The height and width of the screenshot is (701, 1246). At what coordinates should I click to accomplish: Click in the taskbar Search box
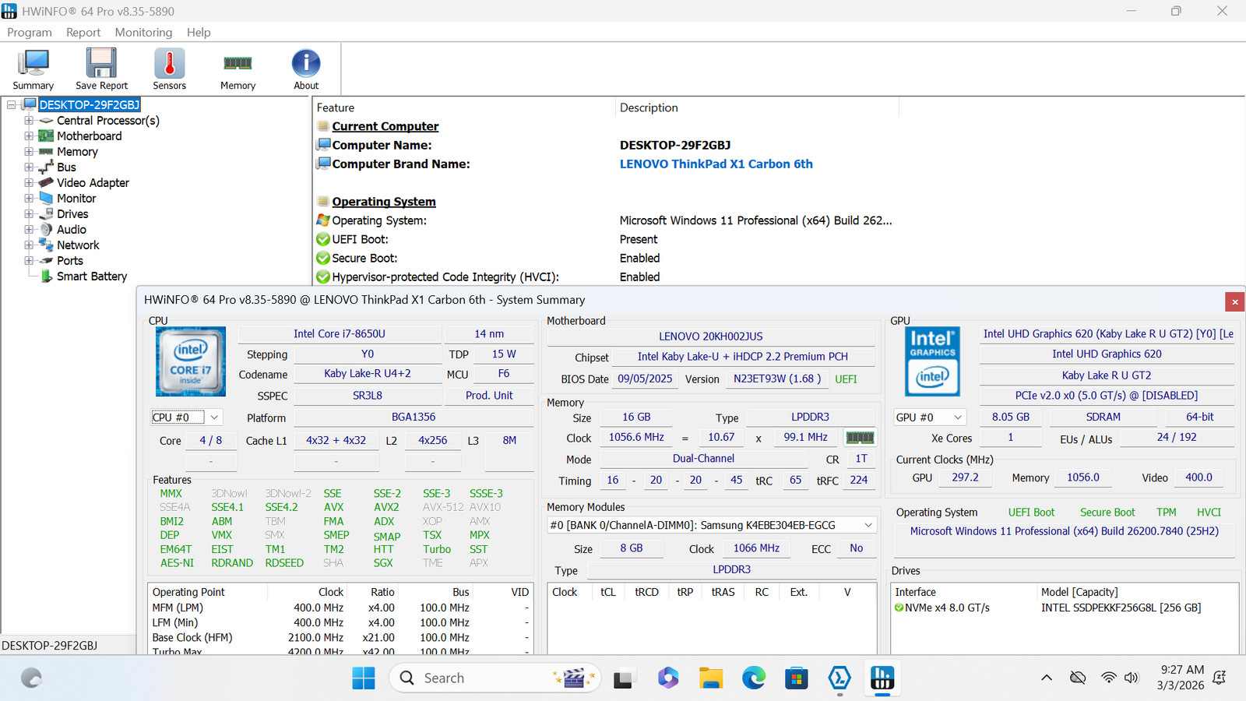pos(495,678)
